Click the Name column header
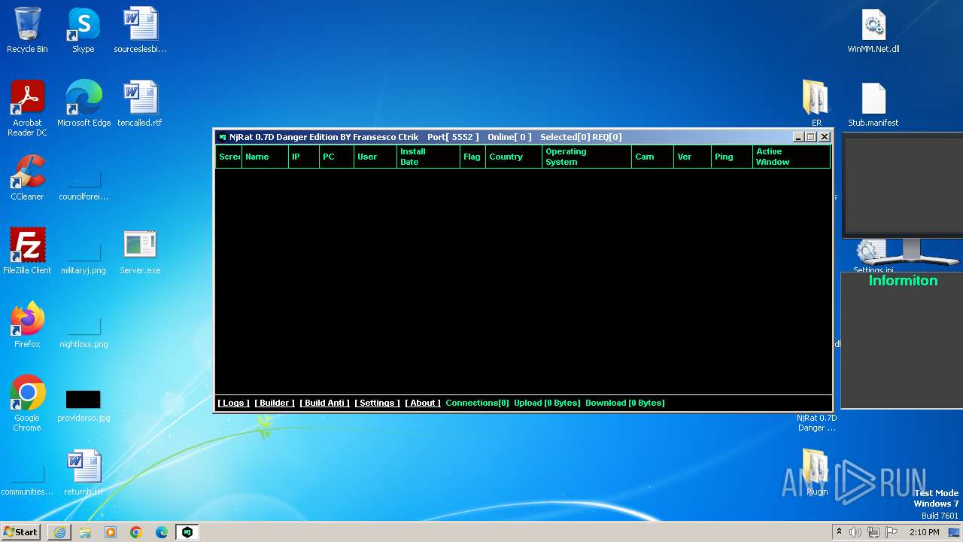Viewport: 963px width, 542px height. (265, 157)
